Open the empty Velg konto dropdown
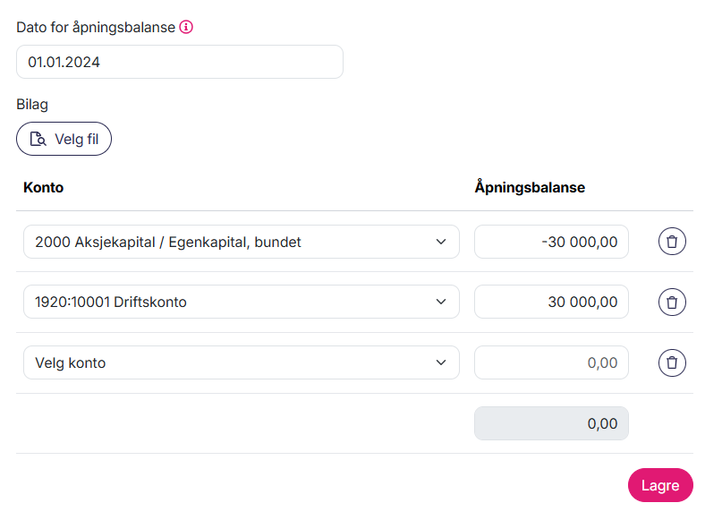This screenshot has width=722, height=520. click(241, 362)
